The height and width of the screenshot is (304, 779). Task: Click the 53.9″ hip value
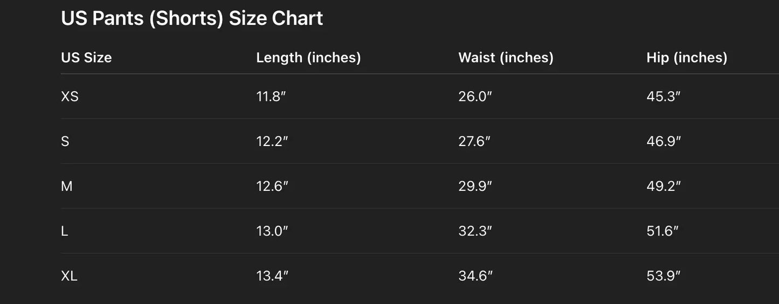[664, 276]
